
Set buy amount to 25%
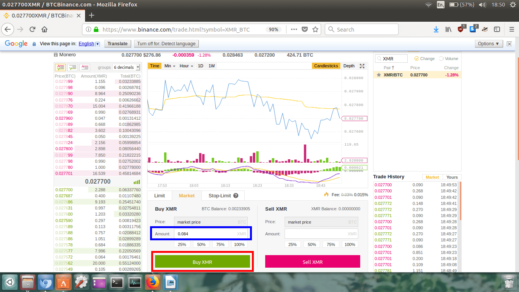[182, 244]
